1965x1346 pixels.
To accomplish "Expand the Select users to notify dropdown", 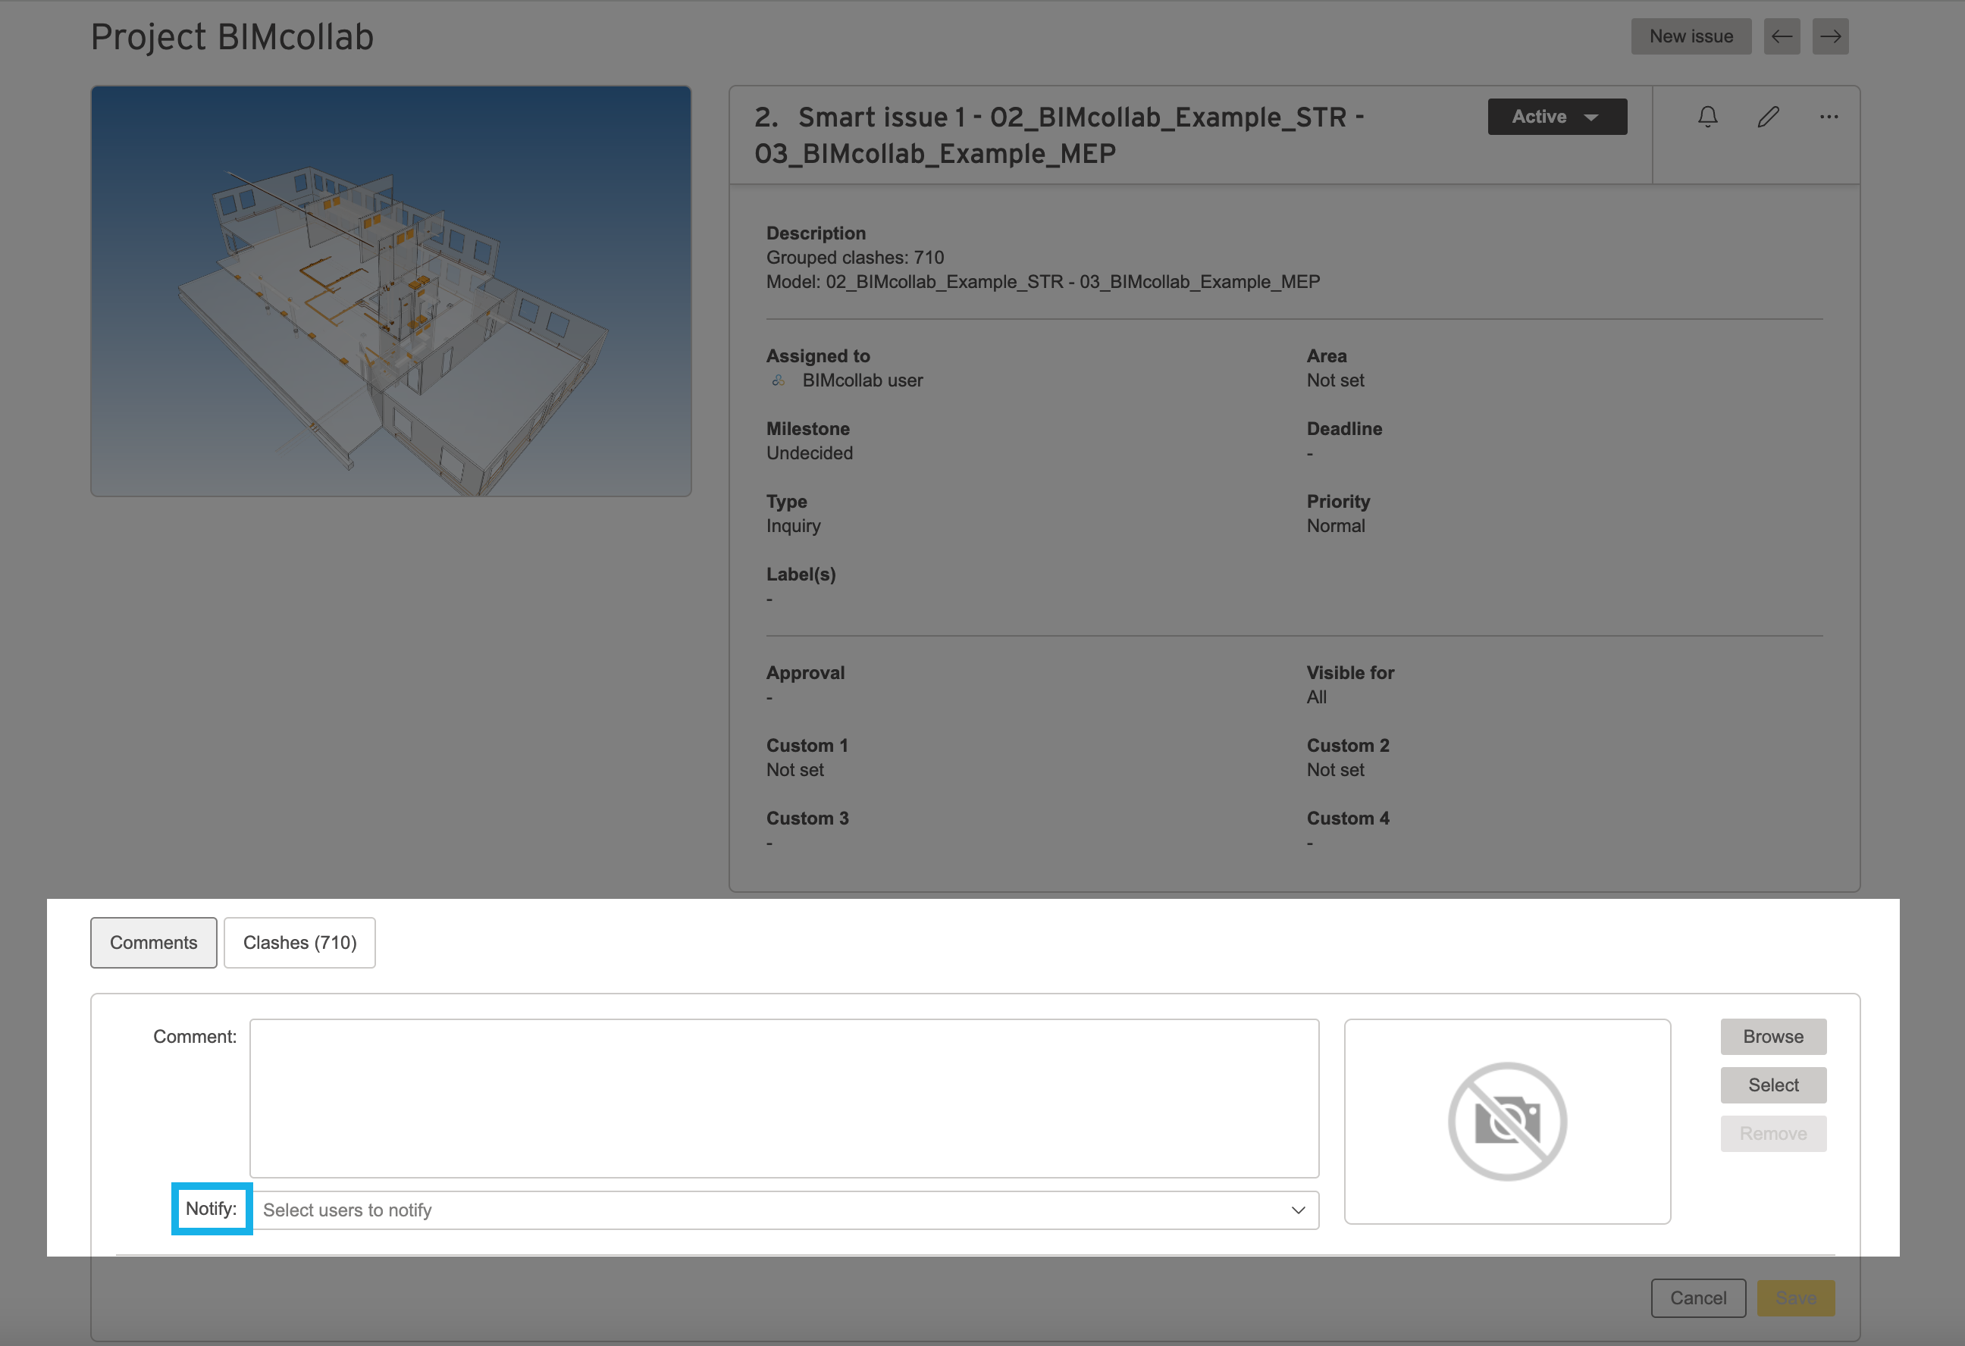I will tap(784, 1210).
